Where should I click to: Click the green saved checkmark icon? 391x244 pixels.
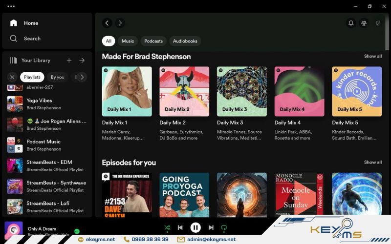(77, 231)
